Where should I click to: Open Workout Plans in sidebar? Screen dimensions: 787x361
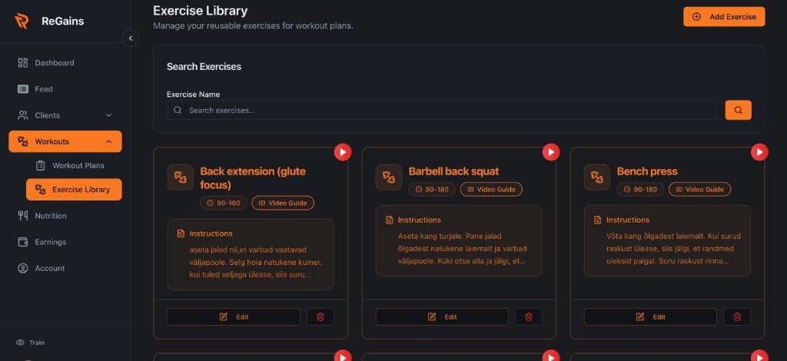78,165
